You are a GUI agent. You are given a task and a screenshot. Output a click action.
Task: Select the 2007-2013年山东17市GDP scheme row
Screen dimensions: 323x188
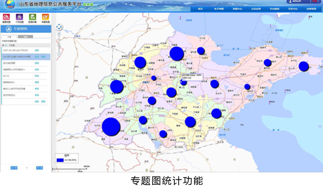pos(26,50)
